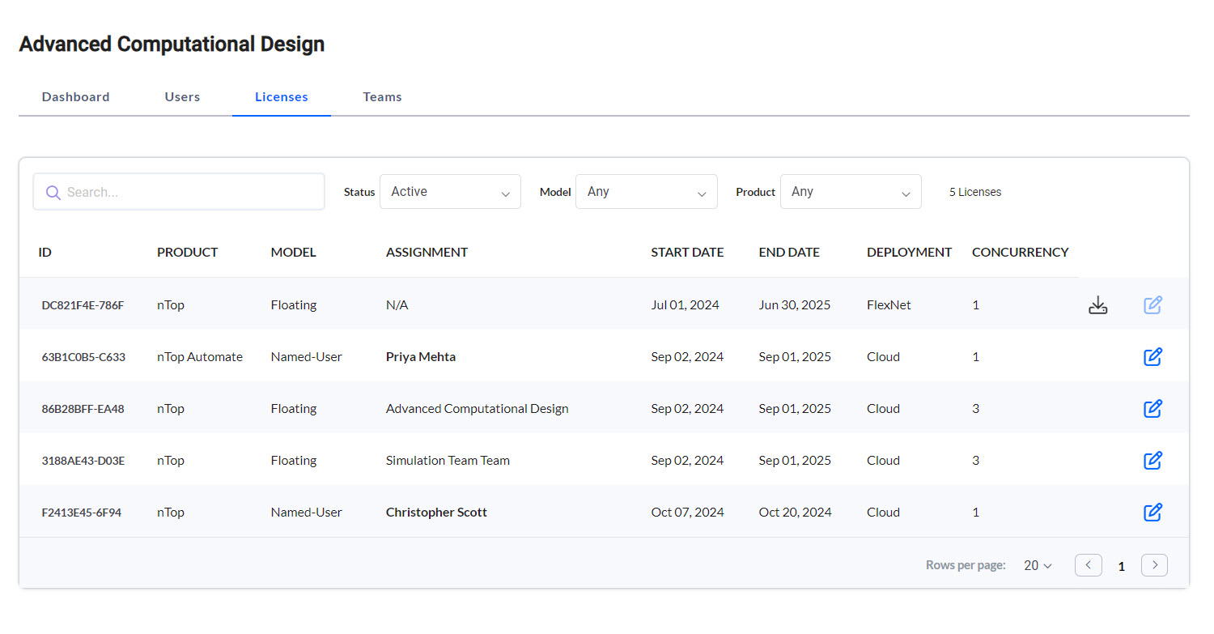Screen dimensions: 1214x634
Task: Click the search magnifier icon
Action: (53, 193)
